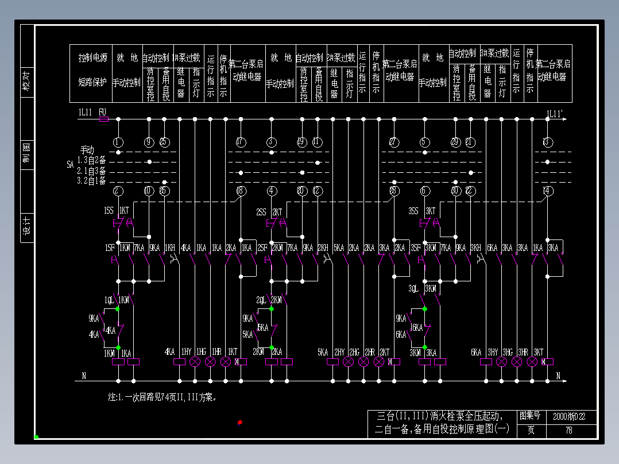Select title line 三台(II,III)消火栓泵全压起动
Viewport: 619px width, 464px height.
point(440,416)
